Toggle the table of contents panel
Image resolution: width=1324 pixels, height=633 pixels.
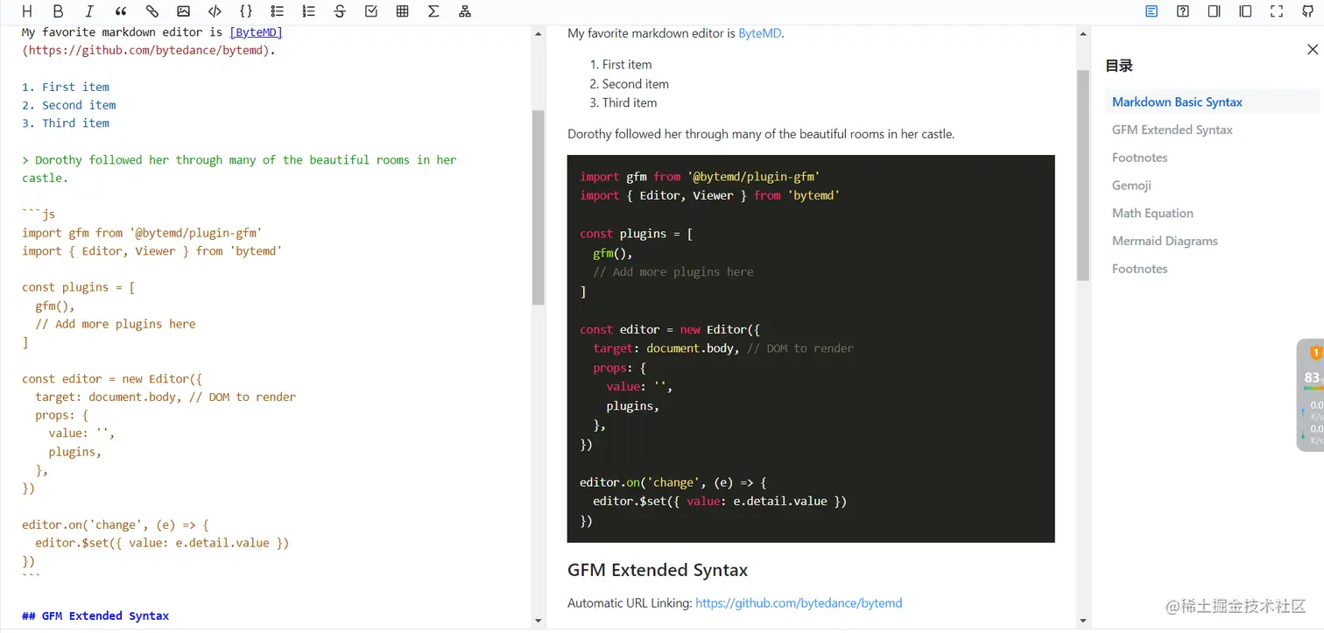pyautogui.click(x=1151, y=11)
